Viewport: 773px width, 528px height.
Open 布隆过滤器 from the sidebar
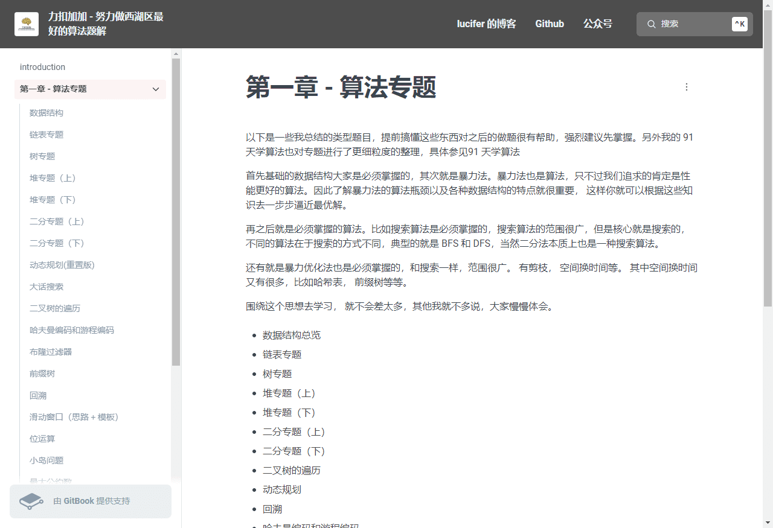coord(51,352)
